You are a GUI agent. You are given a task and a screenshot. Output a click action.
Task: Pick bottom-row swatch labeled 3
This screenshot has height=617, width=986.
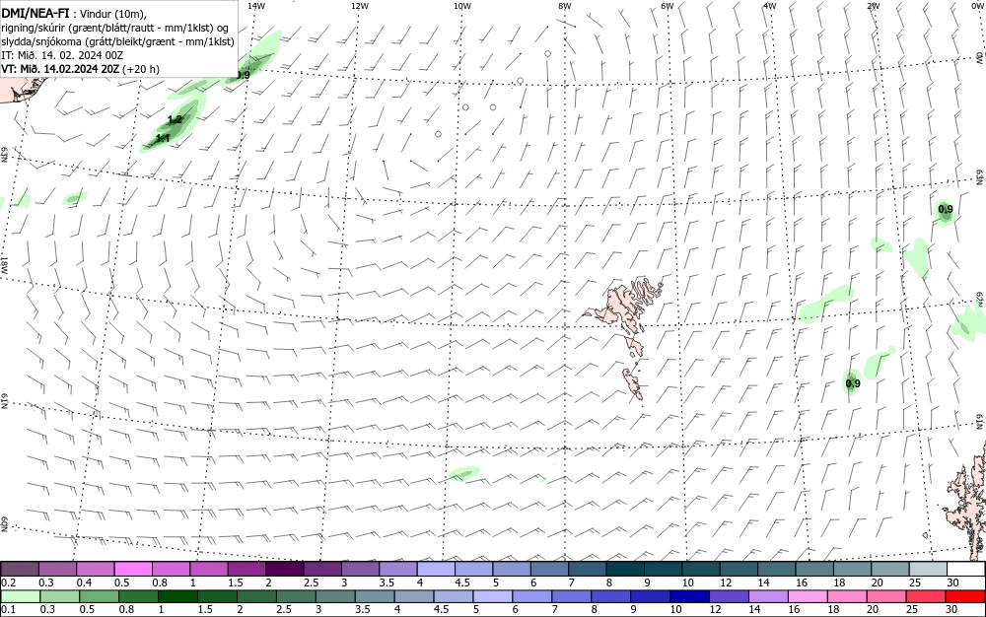coord(335,596)
